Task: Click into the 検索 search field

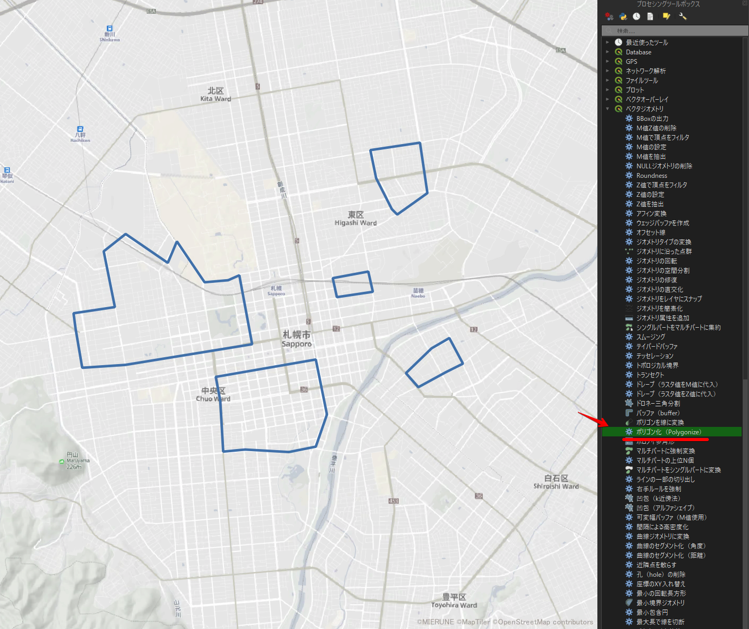Action: (675, 31)
